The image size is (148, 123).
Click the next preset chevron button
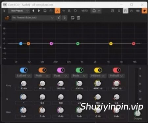click(x=64, y=18)
